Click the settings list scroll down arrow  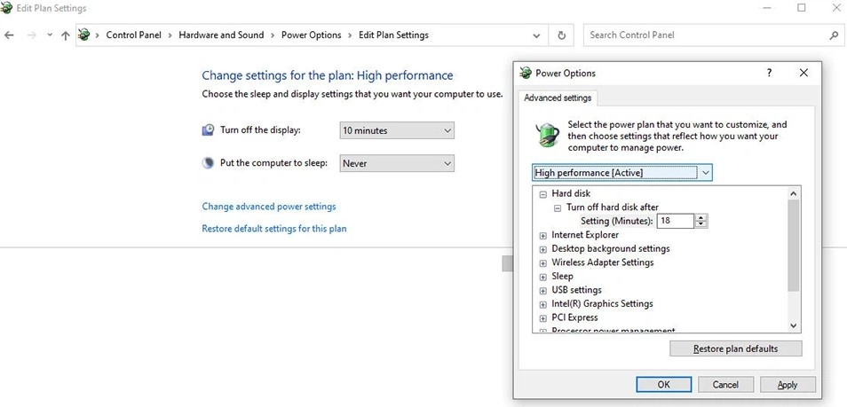793,325
